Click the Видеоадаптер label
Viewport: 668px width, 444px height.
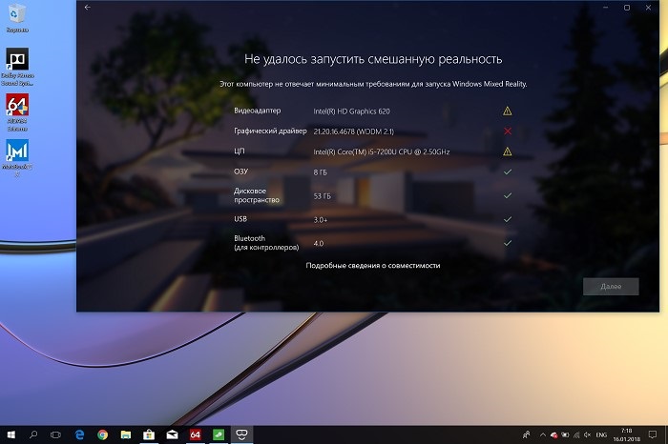[258, 111]
